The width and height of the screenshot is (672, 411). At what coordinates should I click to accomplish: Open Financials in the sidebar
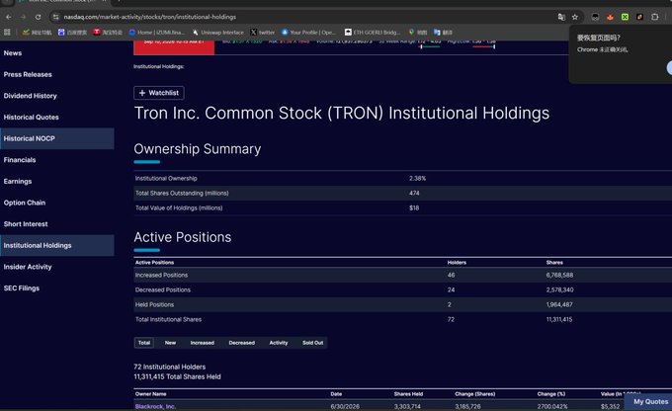click(x=20, y=160)
